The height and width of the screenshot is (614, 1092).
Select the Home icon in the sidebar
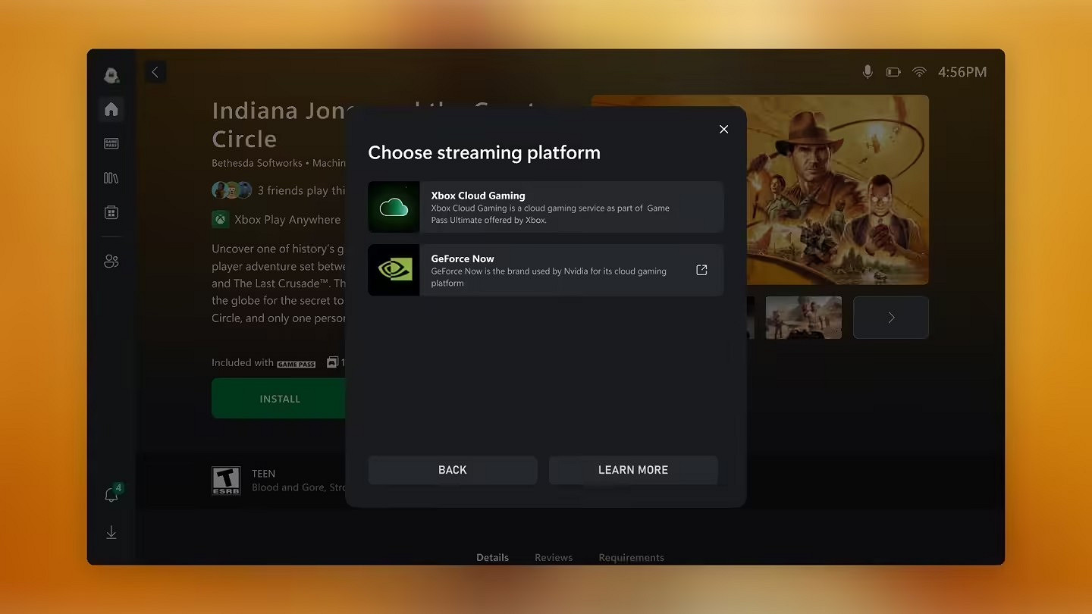tap(111, 109)
